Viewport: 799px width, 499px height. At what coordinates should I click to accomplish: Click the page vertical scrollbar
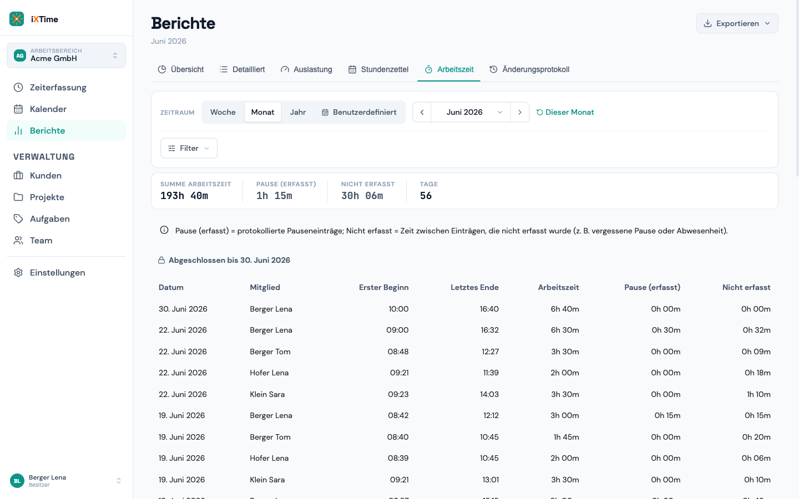tap(797, 89)
